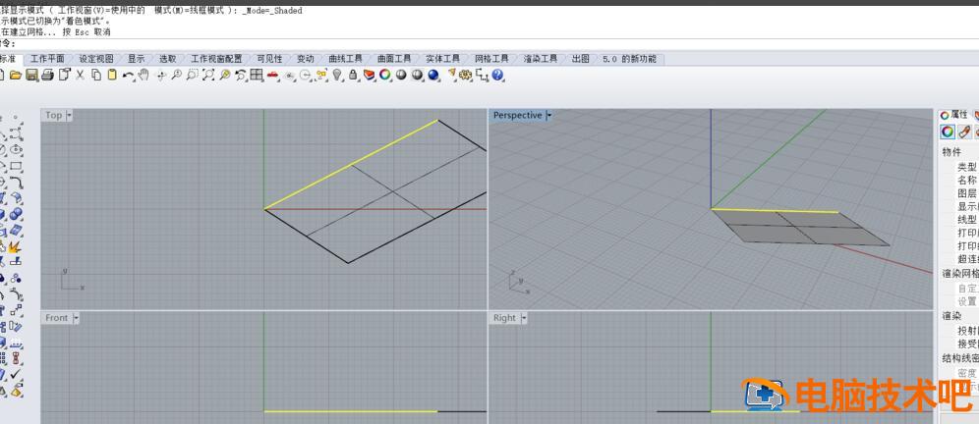Click the color wheel properties icon in toolbar
The image size is (979, 424).
[x=384, y=75]
